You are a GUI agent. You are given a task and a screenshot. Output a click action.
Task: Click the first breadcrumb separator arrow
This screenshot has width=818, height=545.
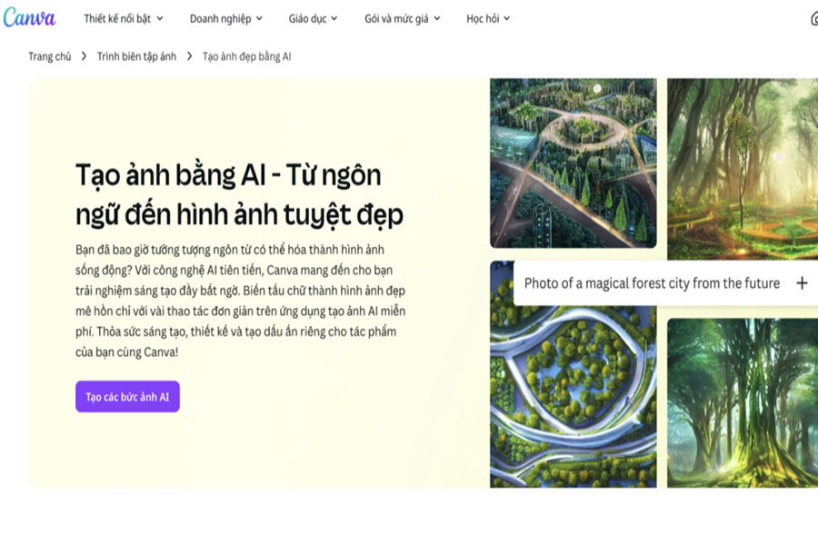coord(84,55)
